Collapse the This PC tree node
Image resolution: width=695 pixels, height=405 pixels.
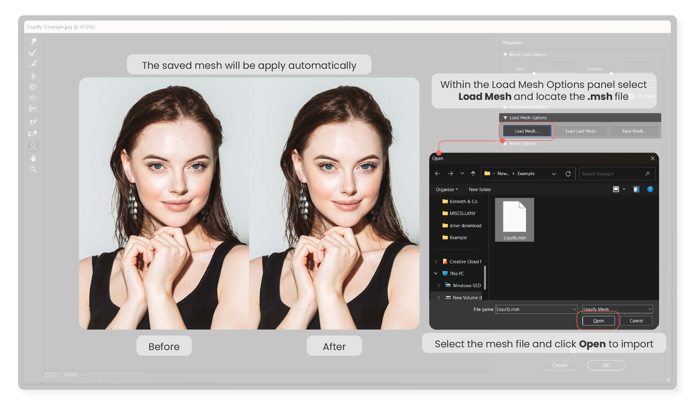436,274
